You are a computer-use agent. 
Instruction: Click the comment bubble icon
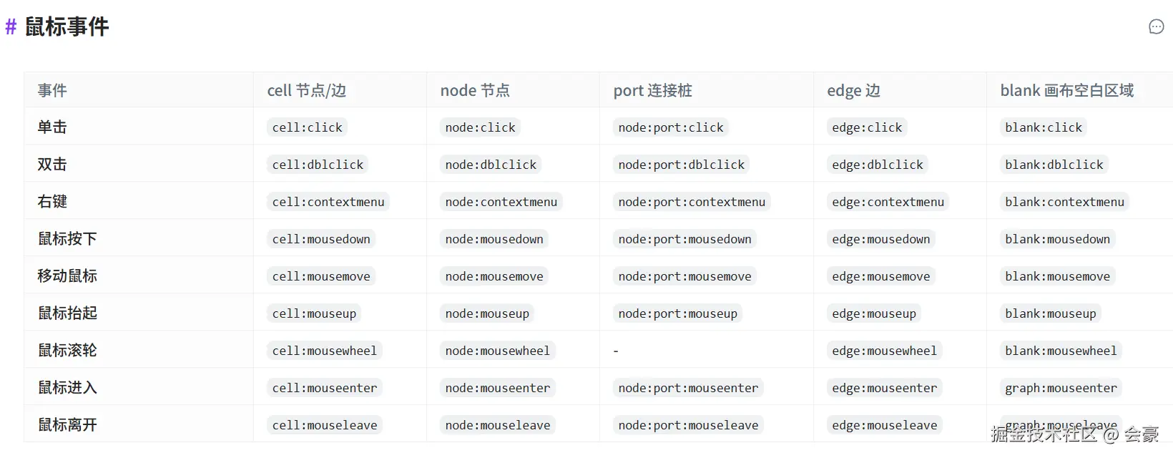click(1156, 27)
